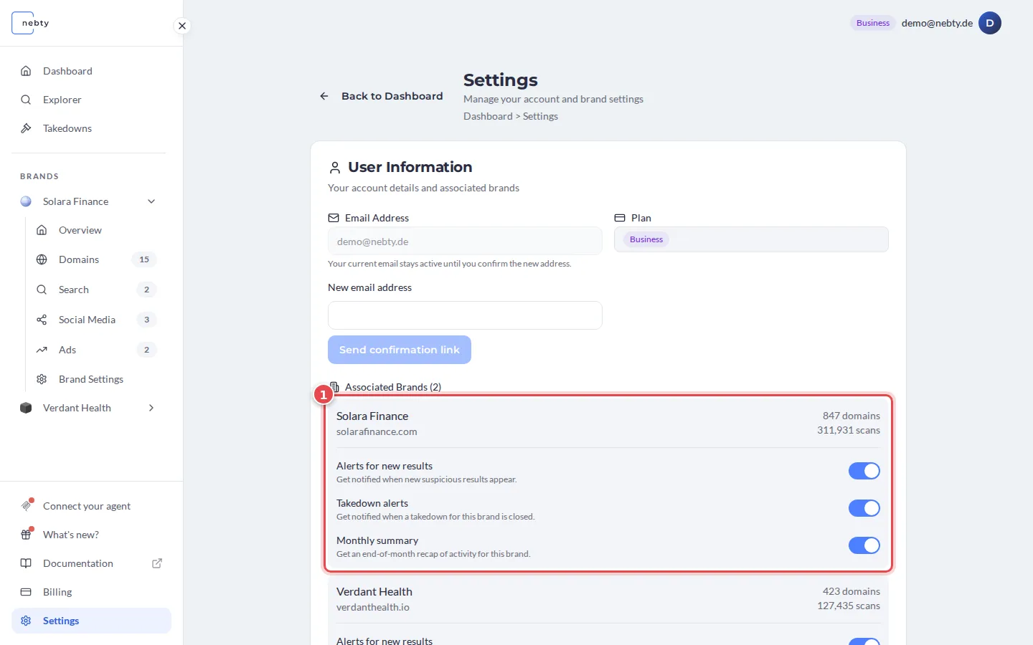Click the Social Media count badge 3
Image resolution: width=1033 pixels, height=645 pixels.
[x=146, y=320]
